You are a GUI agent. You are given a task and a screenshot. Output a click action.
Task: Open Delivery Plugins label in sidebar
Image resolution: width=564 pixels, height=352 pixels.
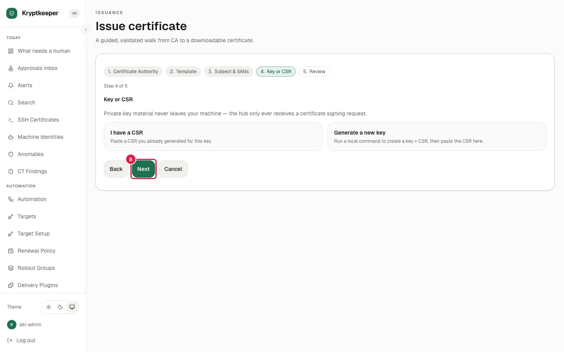coord(38,286)
